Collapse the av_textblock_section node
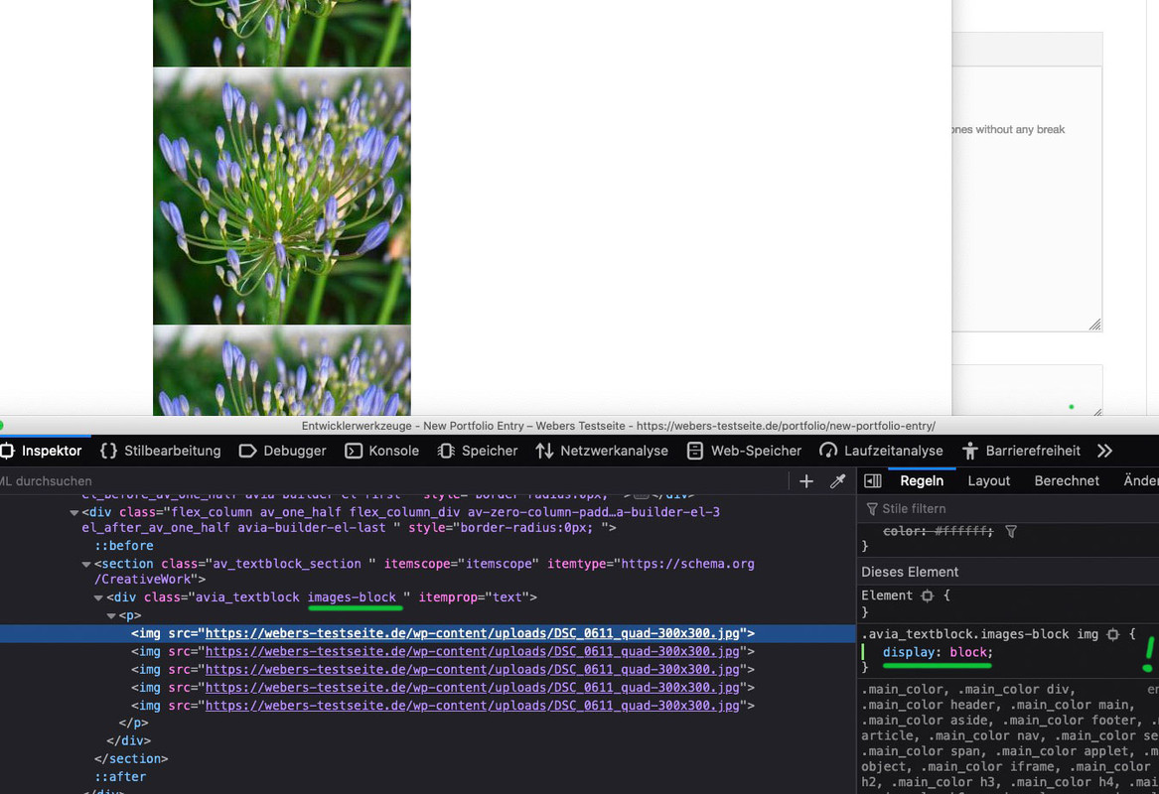Viewport: 1159px width, 794px height. [x=85, y=565]
